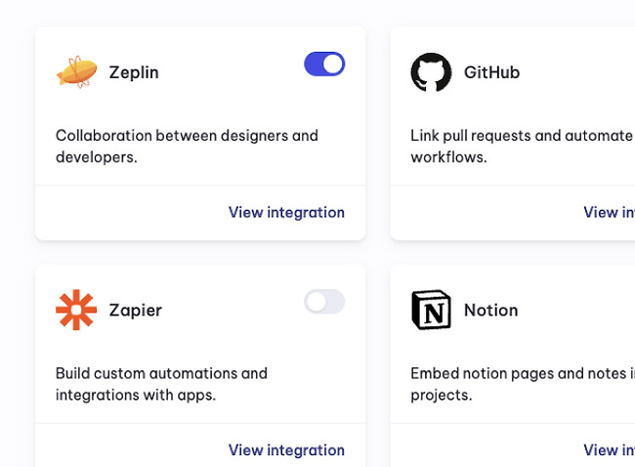This screenshot has width=635, height=467.
Task: Select the GitHub title text
Action: point(491,72)
